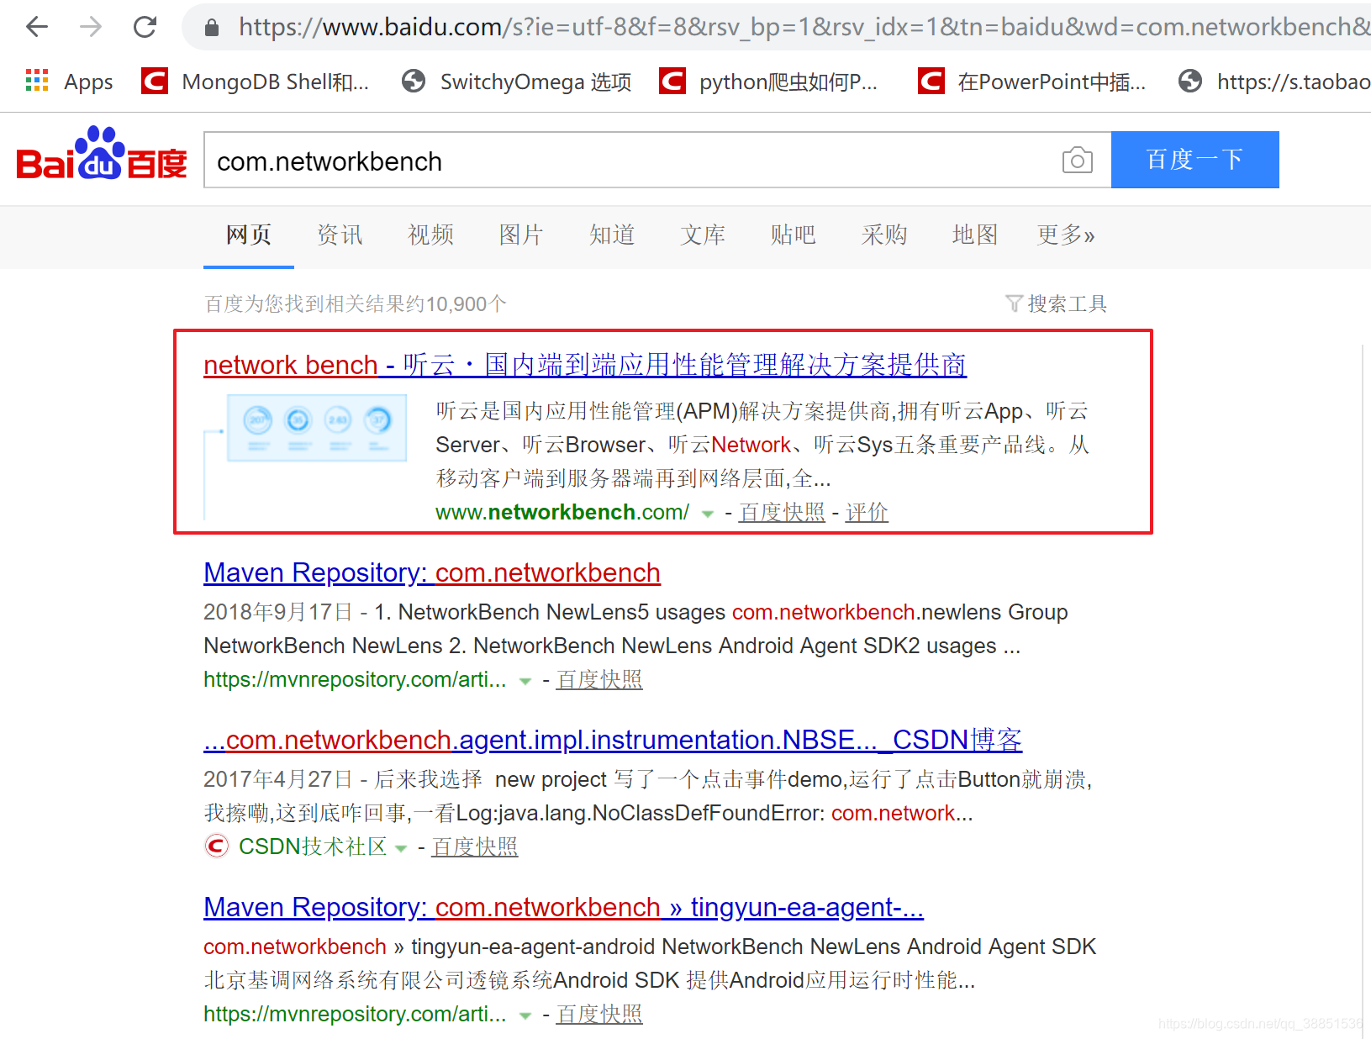
Task: Click CSDN技术社区 source link
Action: point(313,846)
